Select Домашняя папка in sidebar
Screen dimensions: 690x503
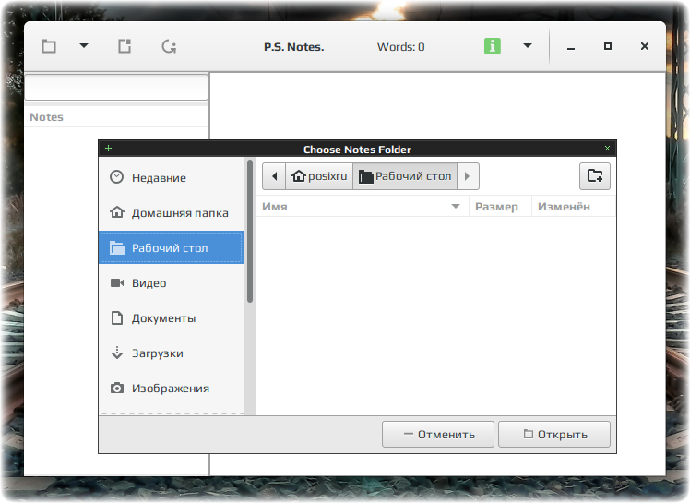[172, 213]
